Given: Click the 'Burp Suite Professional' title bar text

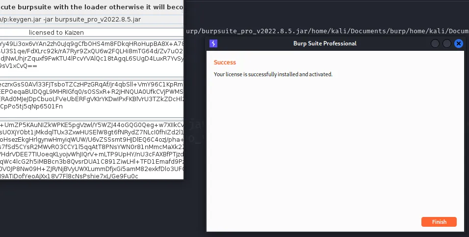Looking at the screenshot, I should pyautogui.click(x=325, y=43).
